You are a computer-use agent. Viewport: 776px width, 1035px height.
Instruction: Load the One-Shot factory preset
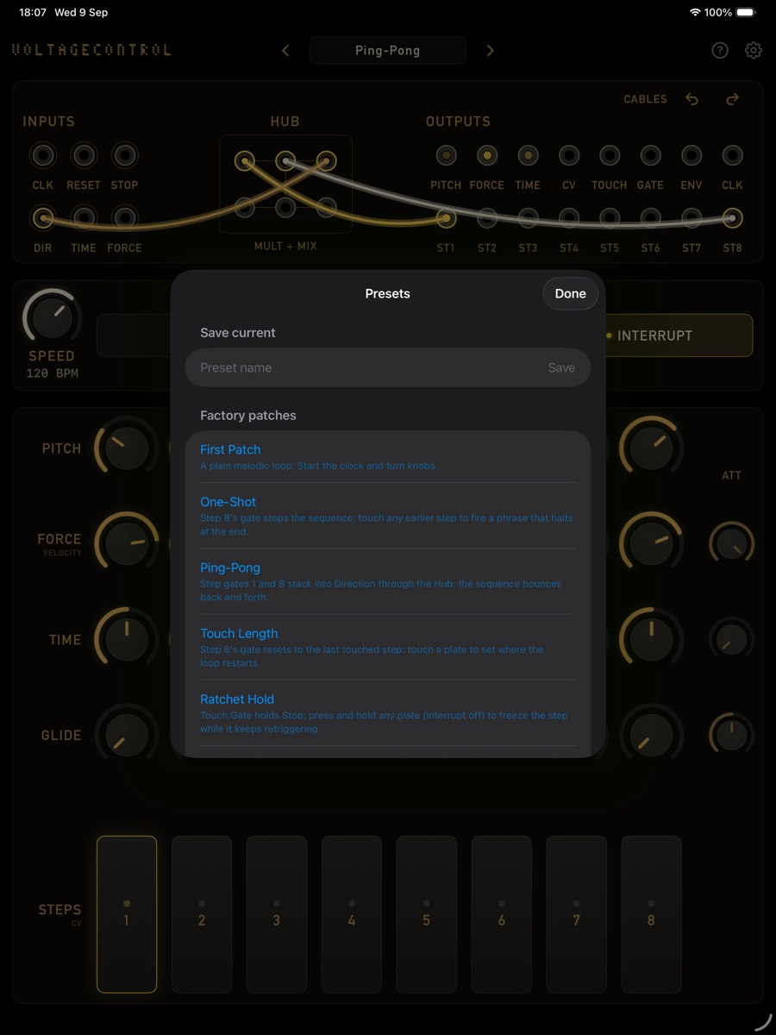pos(388,516)
